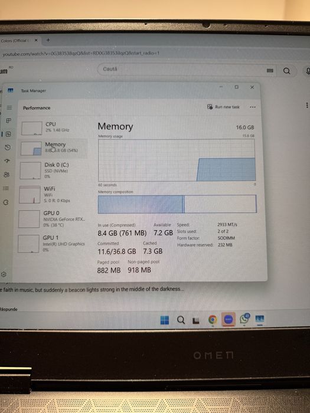The width and height of the screenshot is (310, 413).
Task: Select CPU in performance list
Action: (53, 127)
